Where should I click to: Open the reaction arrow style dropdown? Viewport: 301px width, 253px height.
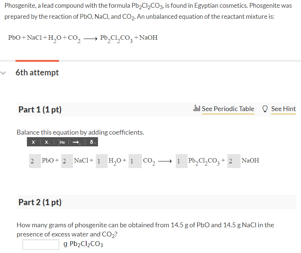[80, 143]
